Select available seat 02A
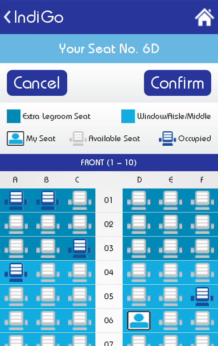Screen dimensions: 218x346 pyautogui.click(x=16, y=224)
